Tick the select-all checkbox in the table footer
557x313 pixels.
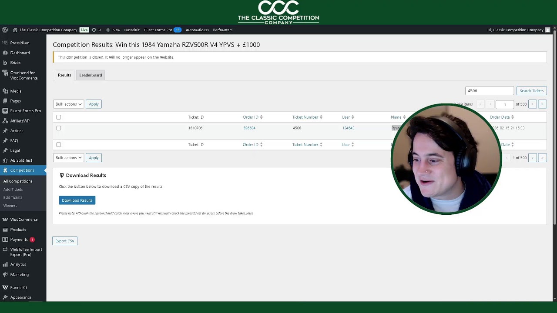tap(59, 145)
